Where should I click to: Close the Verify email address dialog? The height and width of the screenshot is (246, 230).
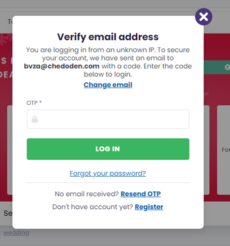click(203, 17)
